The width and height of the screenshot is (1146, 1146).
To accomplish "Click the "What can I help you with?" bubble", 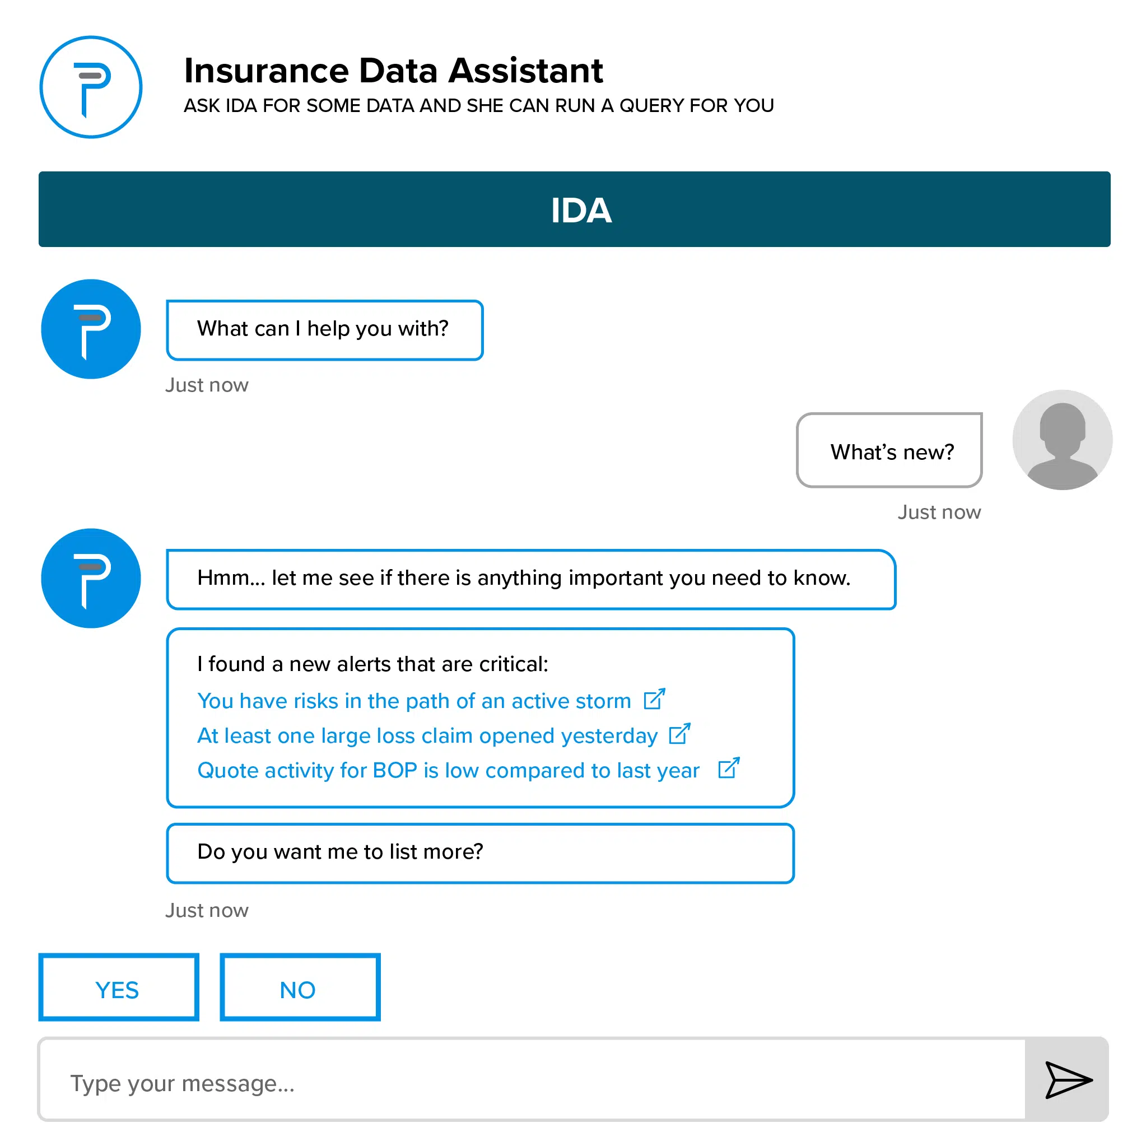I will pos(324,330).
